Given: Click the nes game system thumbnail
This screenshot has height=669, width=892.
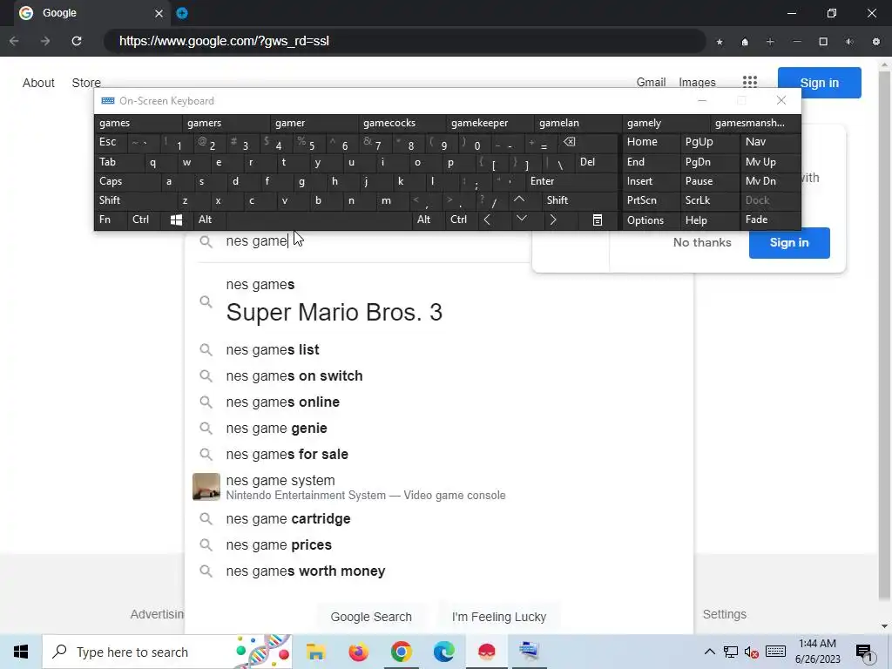Looking at the screenshot, I should [x=206, y=487].
